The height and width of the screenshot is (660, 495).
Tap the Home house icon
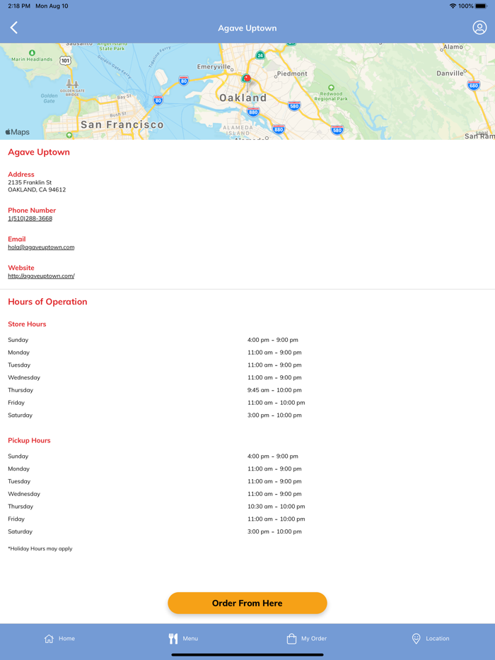(49, 639)
